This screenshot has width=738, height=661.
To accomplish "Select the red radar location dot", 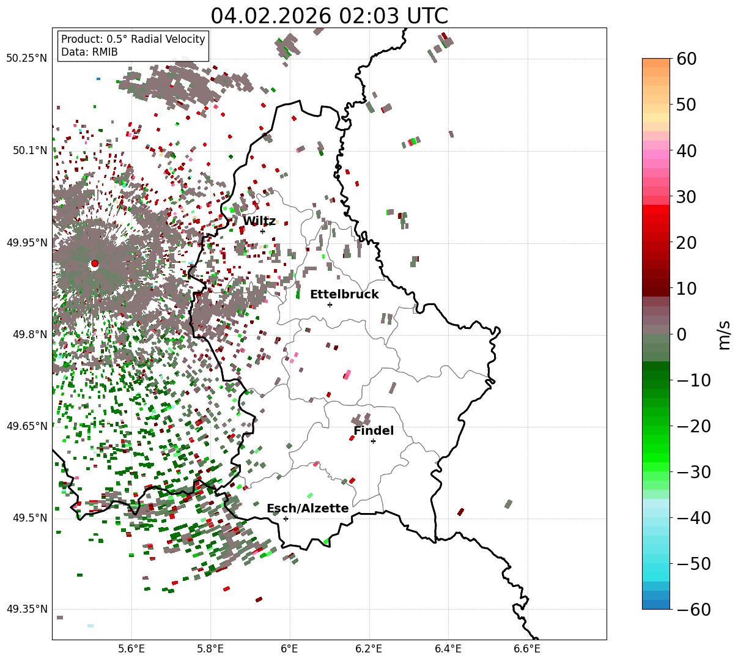I will (x=94, y=264).
